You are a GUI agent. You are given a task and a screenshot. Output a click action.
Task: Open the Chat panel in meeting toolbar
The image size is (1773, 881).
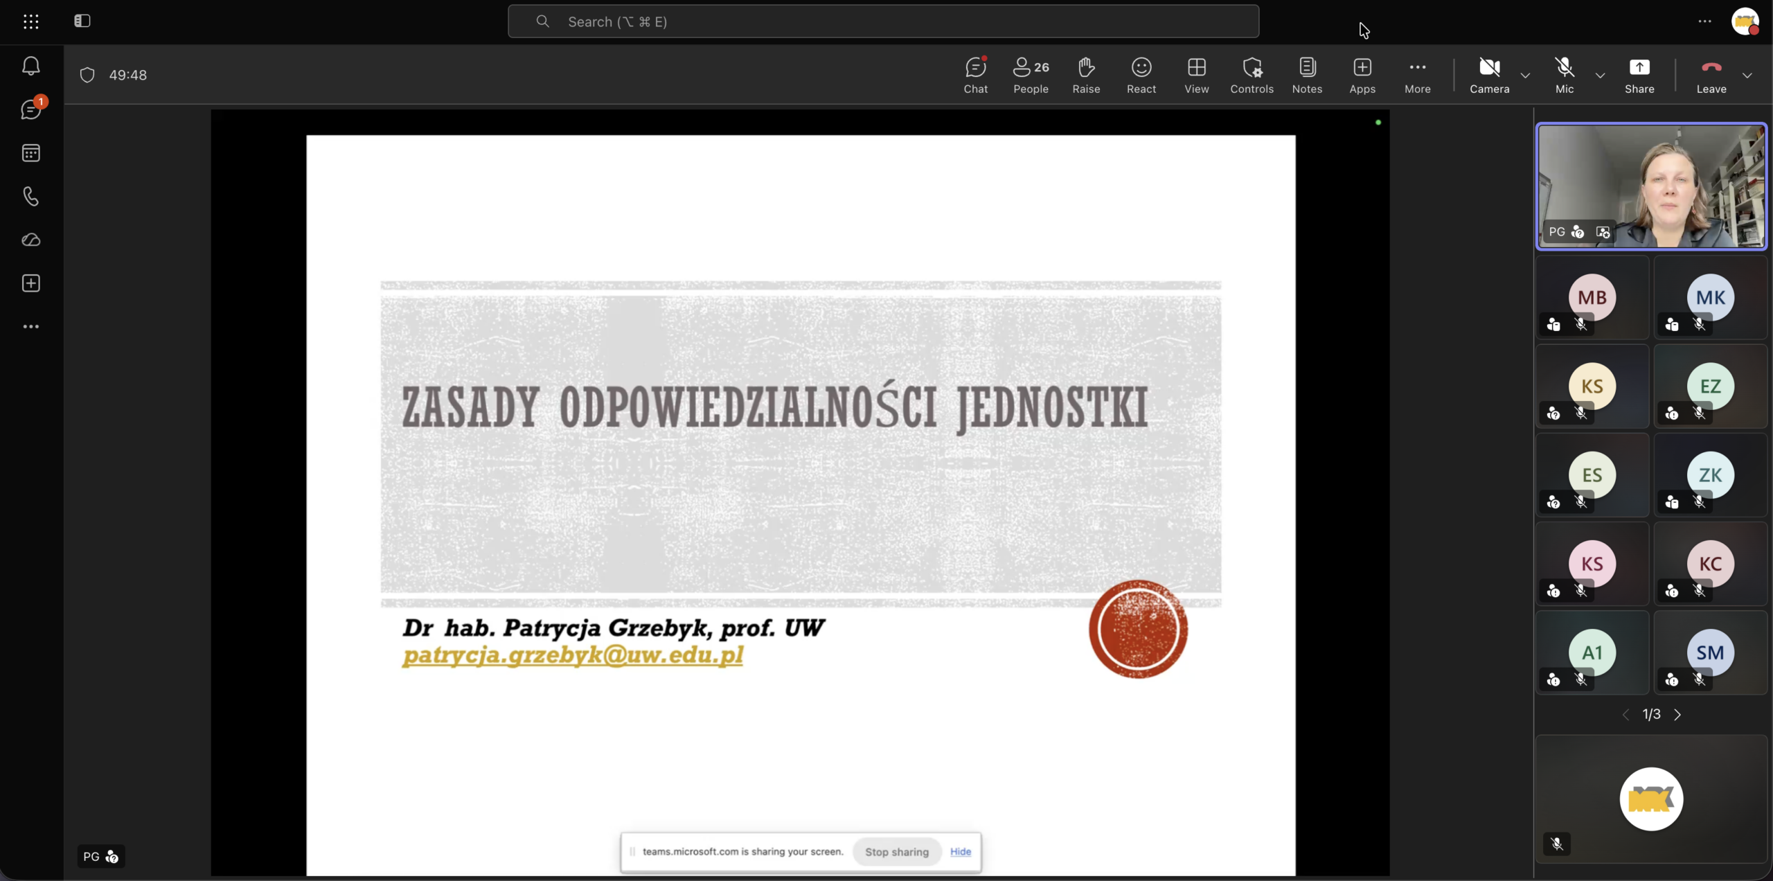pos(975,75)
